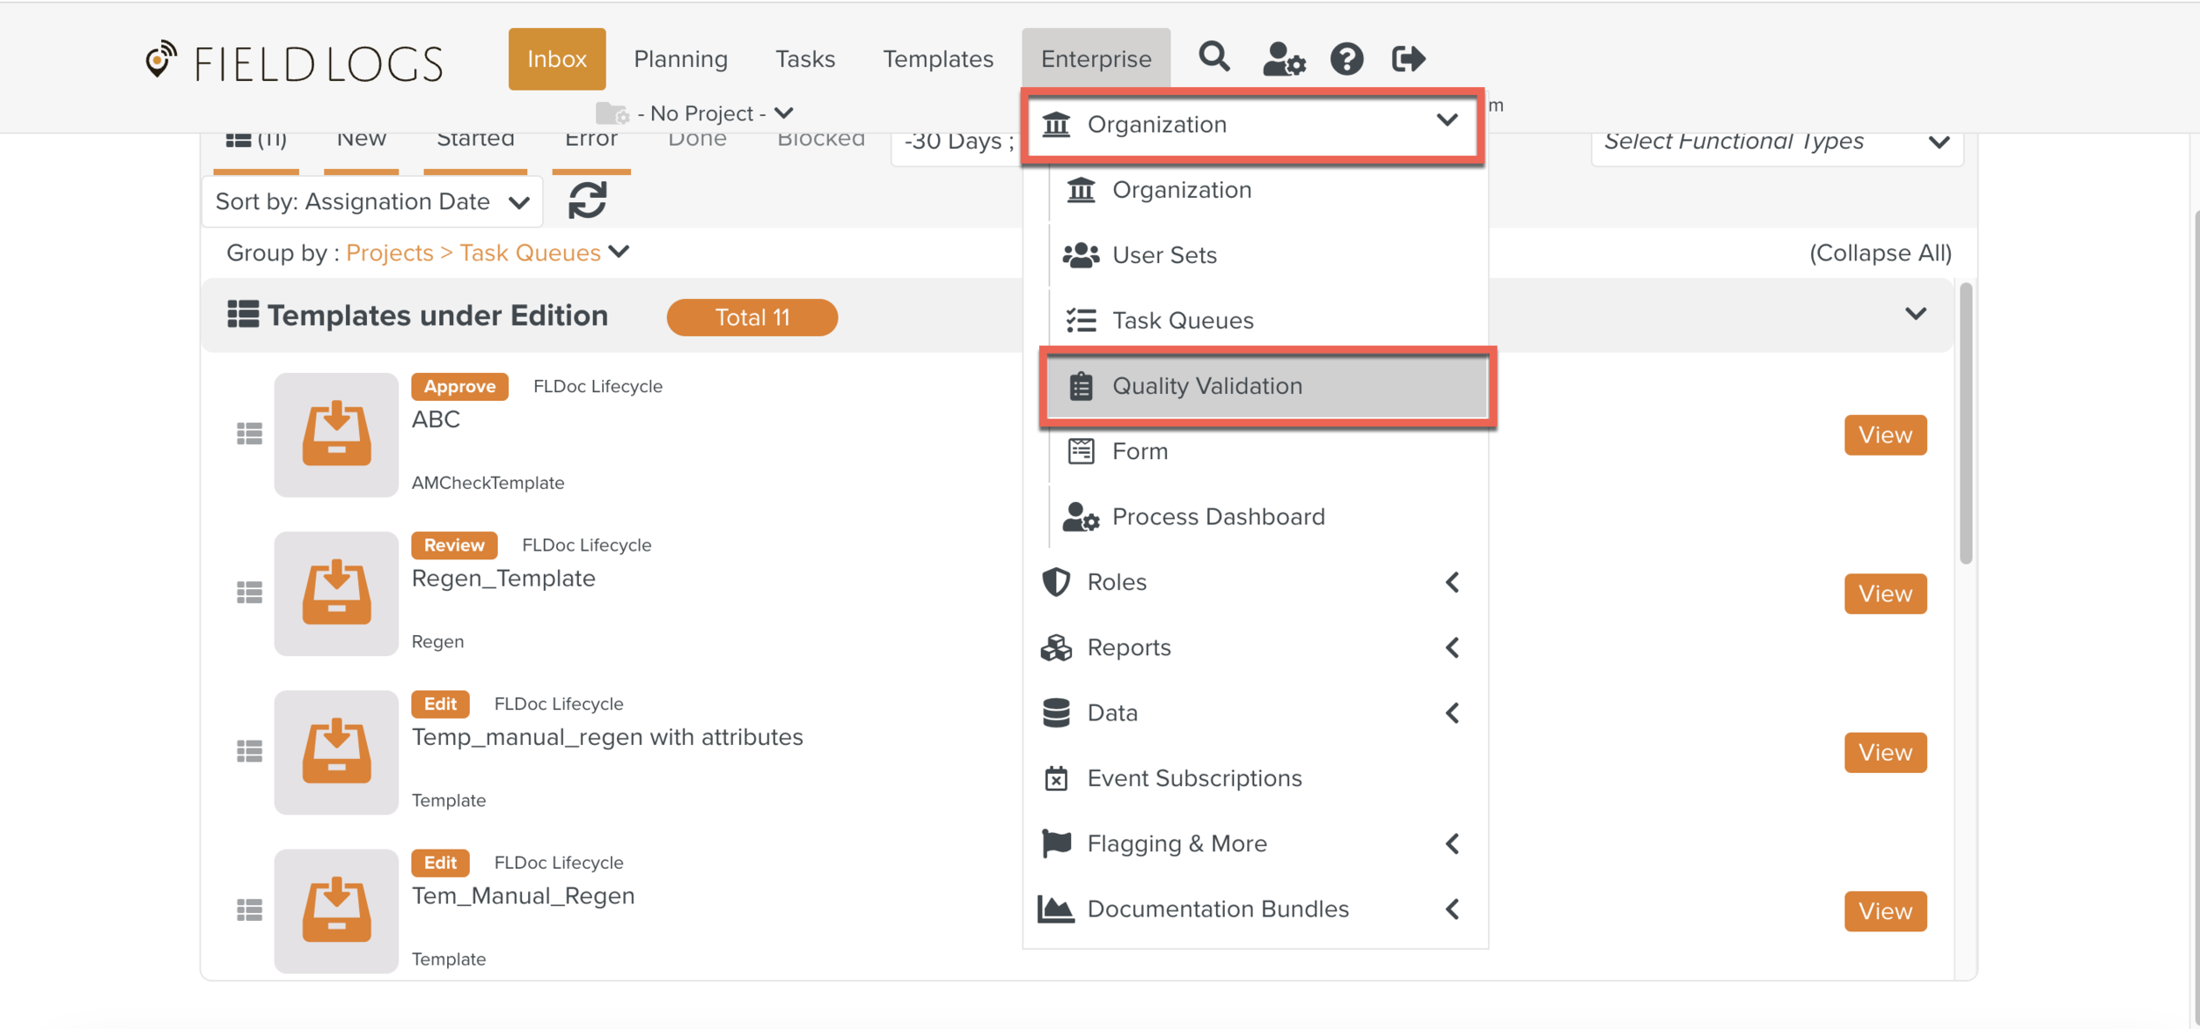This screenshot has width=2200, height=1029.
Task: Switch to the Planning tab
Action: coord(680,59)
